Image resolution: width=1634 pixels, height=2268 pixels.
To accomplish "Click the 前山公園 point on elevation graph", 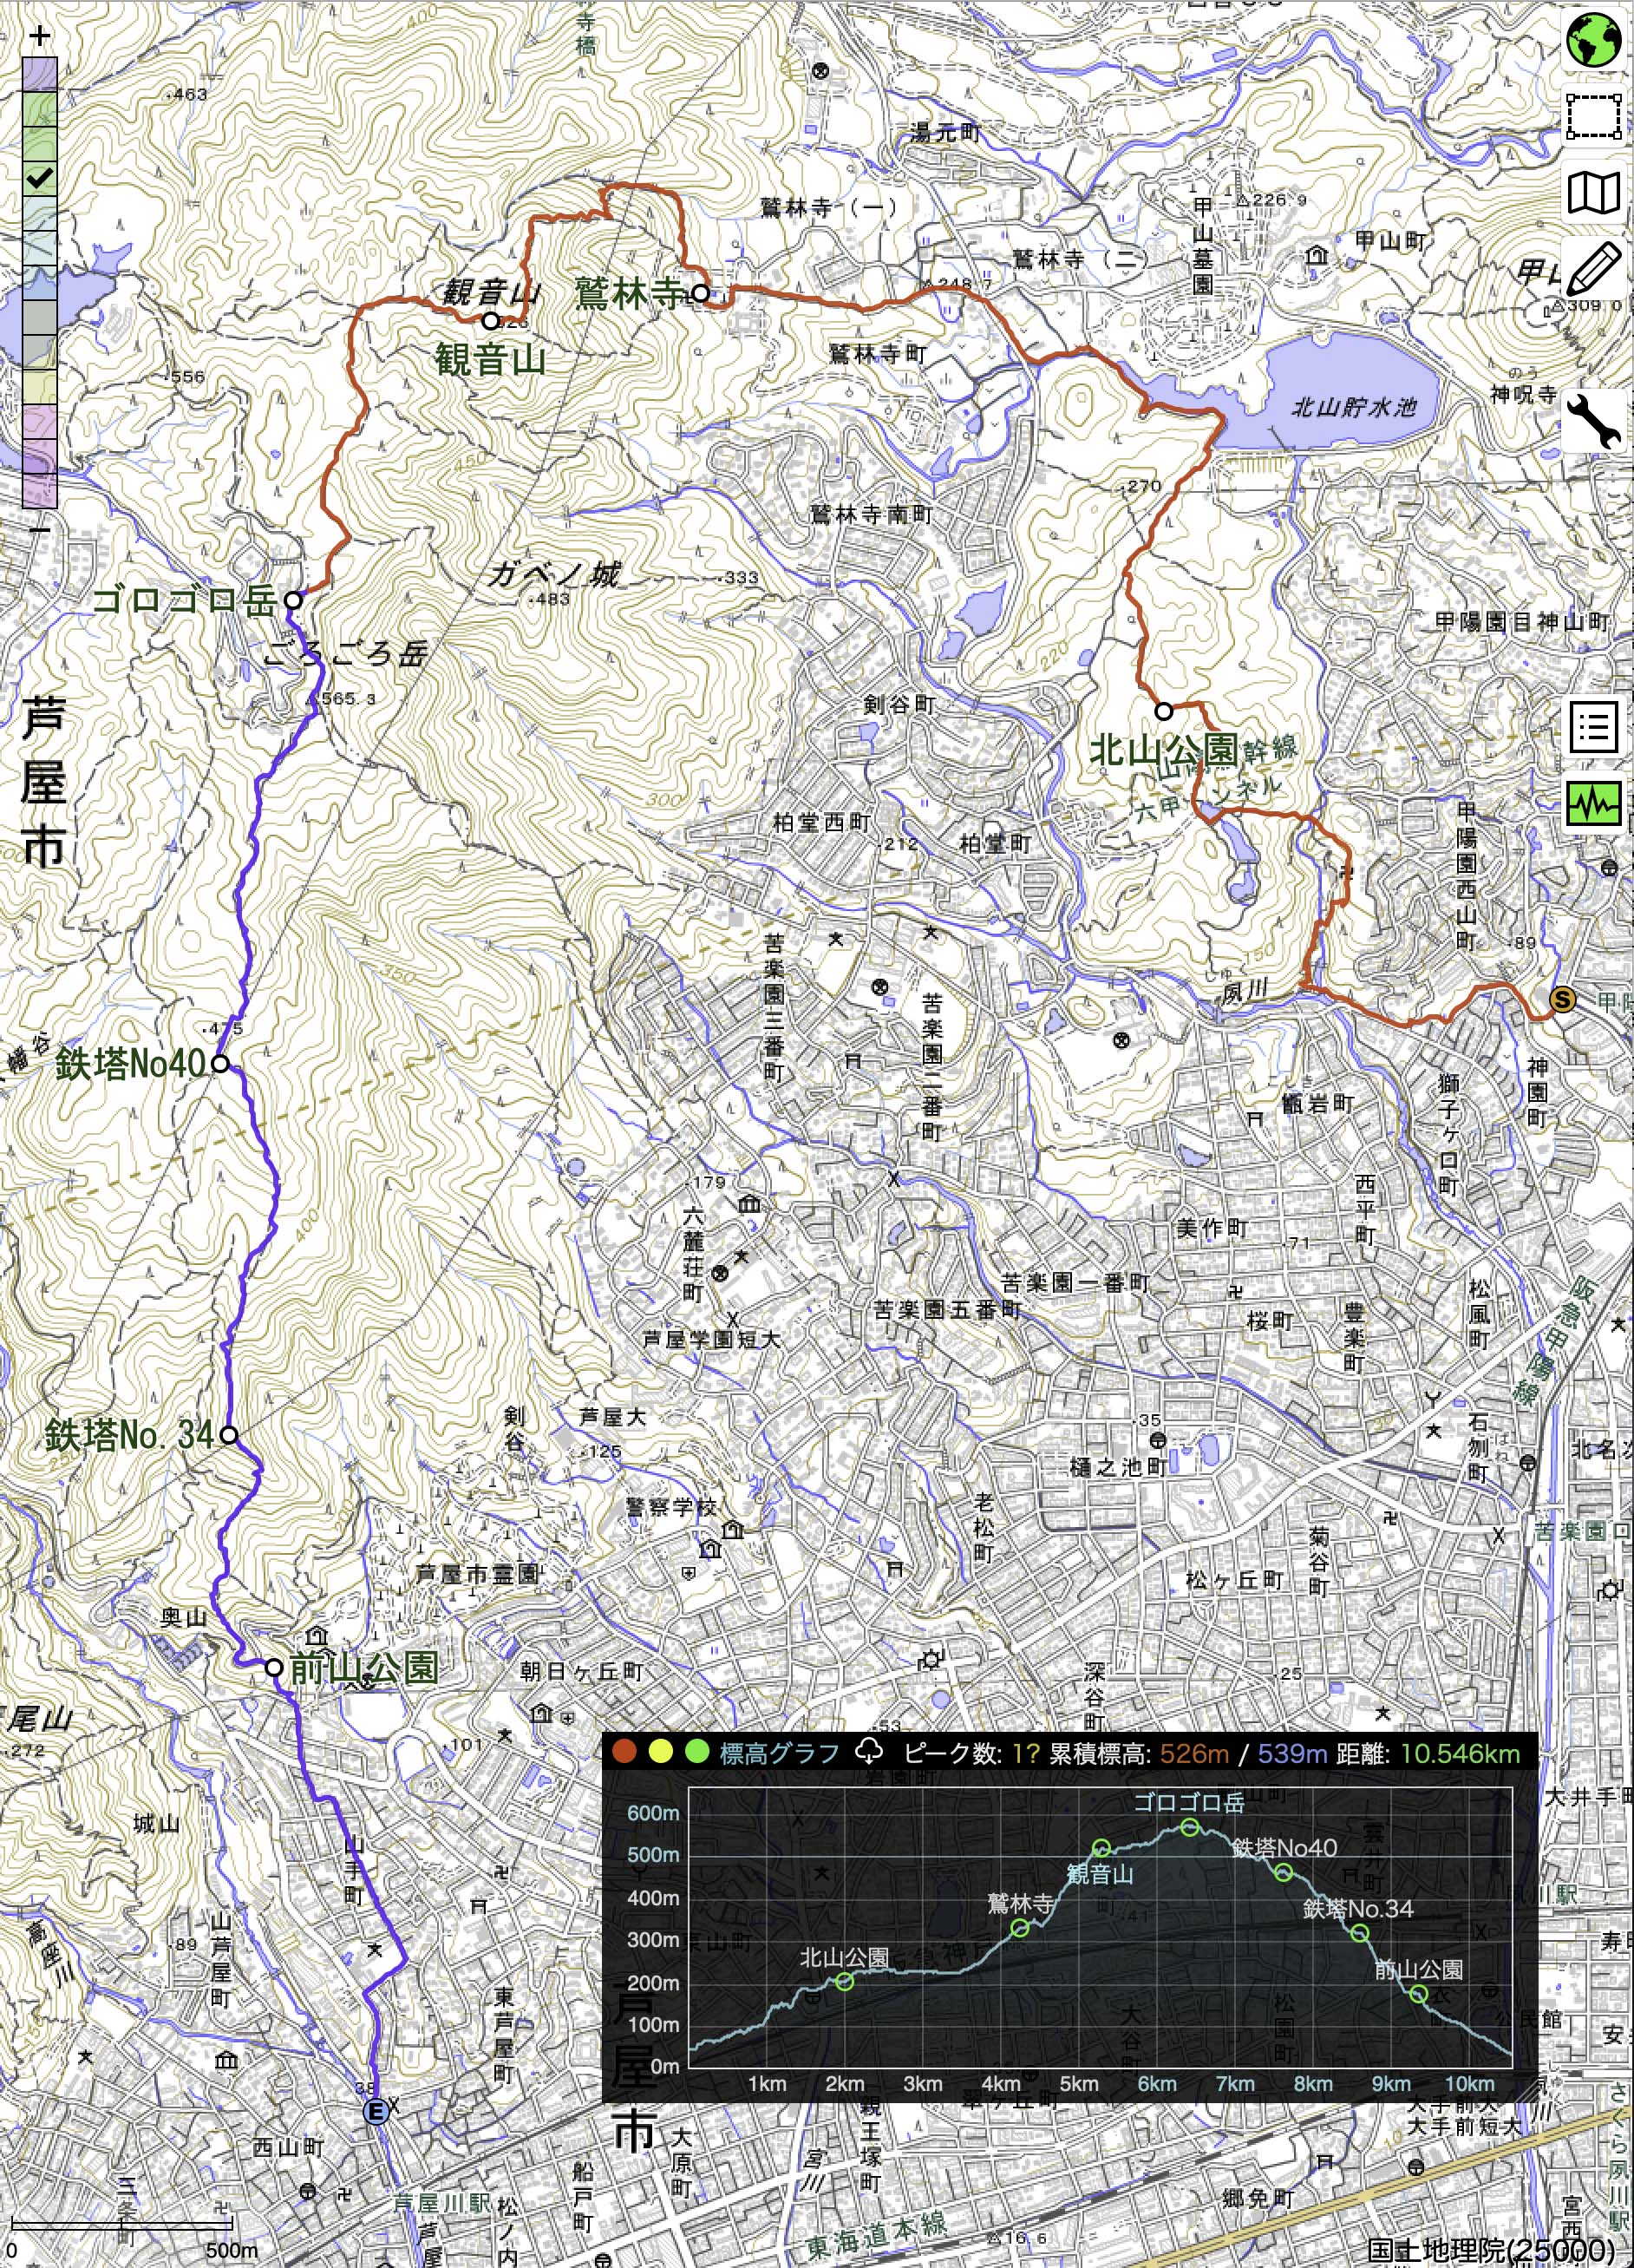I will coord(1418,1993).
